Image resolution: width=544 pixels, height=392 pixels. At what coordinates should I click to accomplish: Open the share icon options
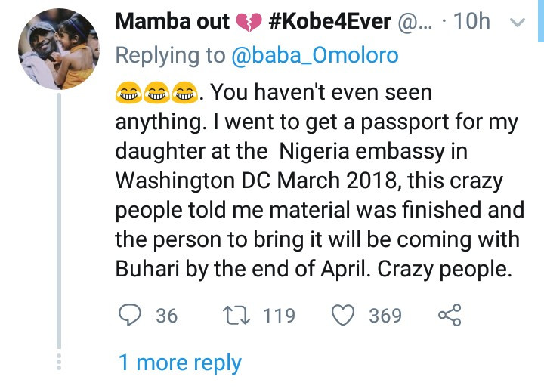click(x=450, y=315)
